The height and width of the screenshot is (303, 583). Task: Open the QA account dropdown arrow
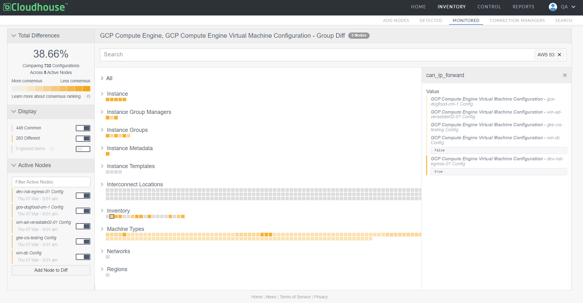573,7
